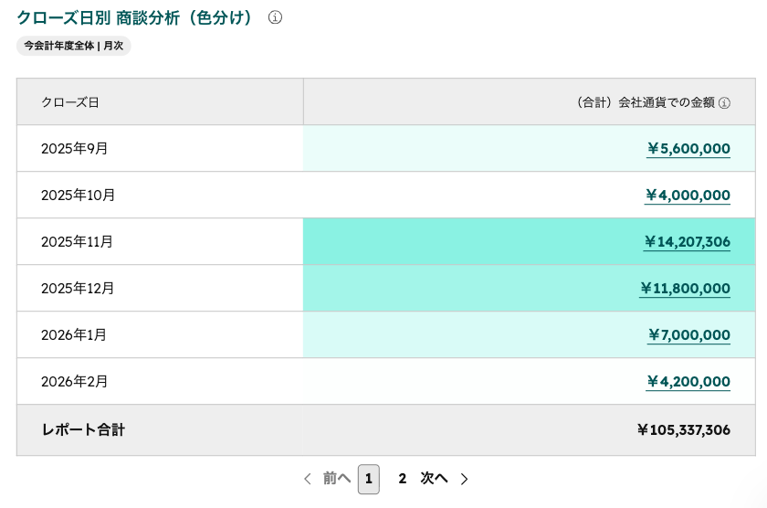Click the 前へ previous page button
This screenshot has width=767, height=508.
[x=337, y=478]
